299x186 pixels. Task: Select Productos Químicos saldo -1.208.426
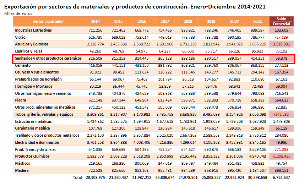(281, 156)
